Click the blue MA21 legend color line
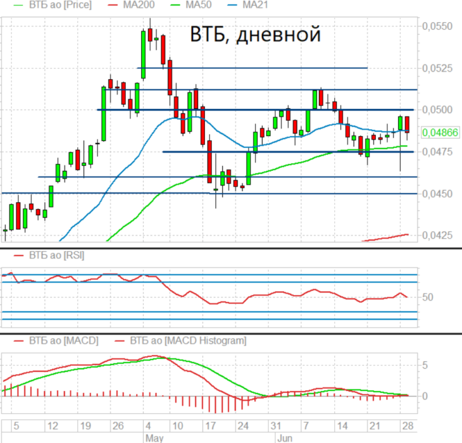 [232, 5]
